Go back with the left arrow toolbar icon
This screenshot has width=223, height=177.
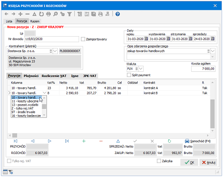tap(7, 14)
